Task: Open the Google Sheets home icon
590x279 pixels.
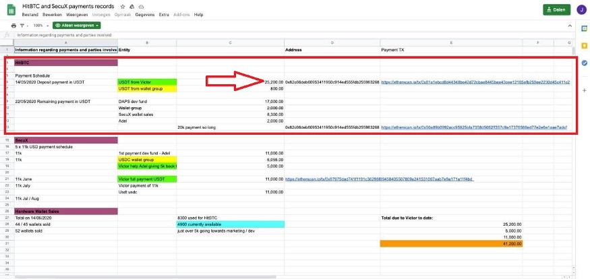Action: [x=11, y=10]
